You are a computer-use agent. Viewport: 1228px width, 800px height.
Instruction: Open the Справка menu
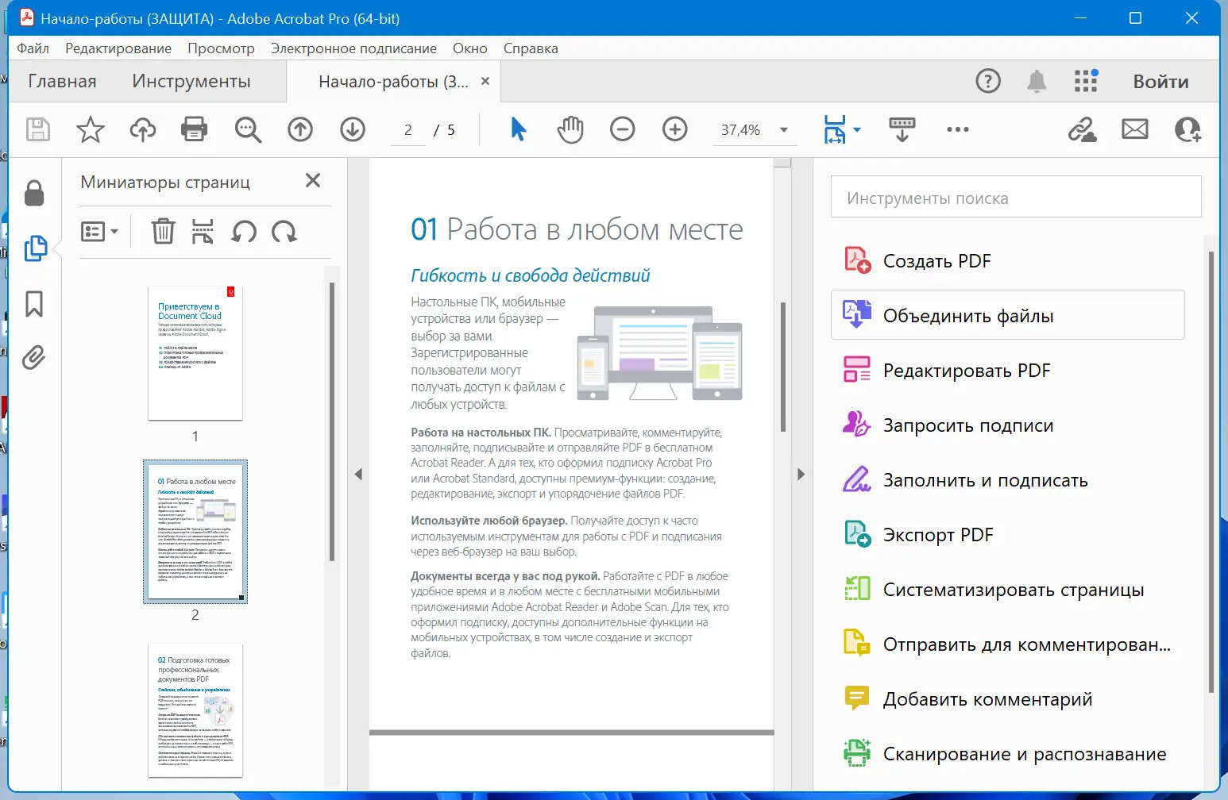(531, 48)
